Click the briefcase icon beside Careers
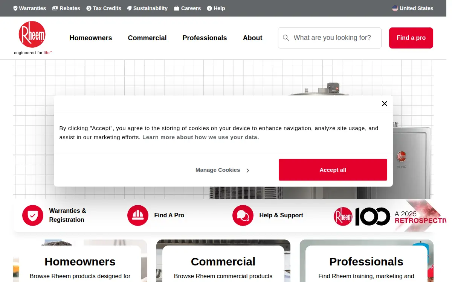Image resolution: width=452 pixels, height=282 pixels. tap(177, 8)
